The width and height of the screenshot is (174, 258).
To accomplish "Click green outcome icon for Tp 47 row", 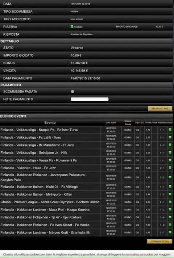I will (x=170, y=217).
